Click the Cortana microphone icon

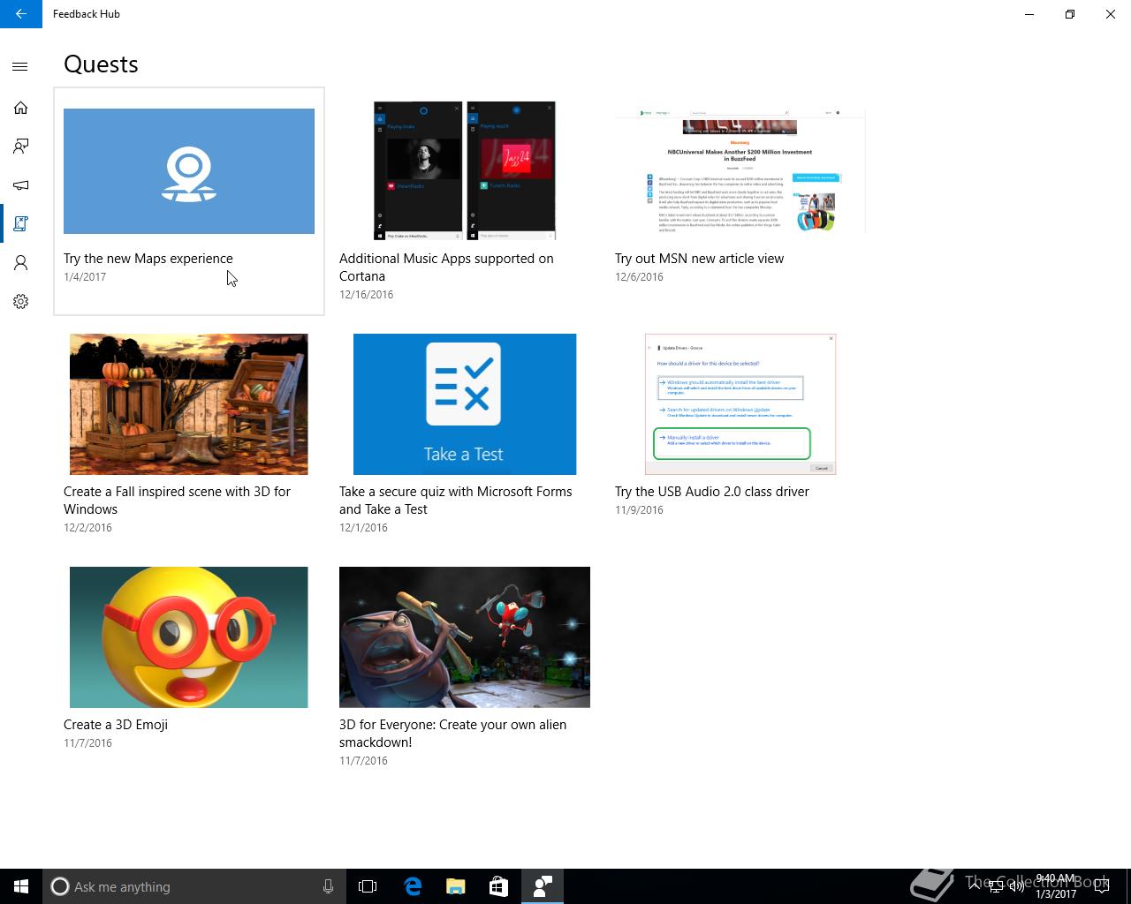[328, 886]
